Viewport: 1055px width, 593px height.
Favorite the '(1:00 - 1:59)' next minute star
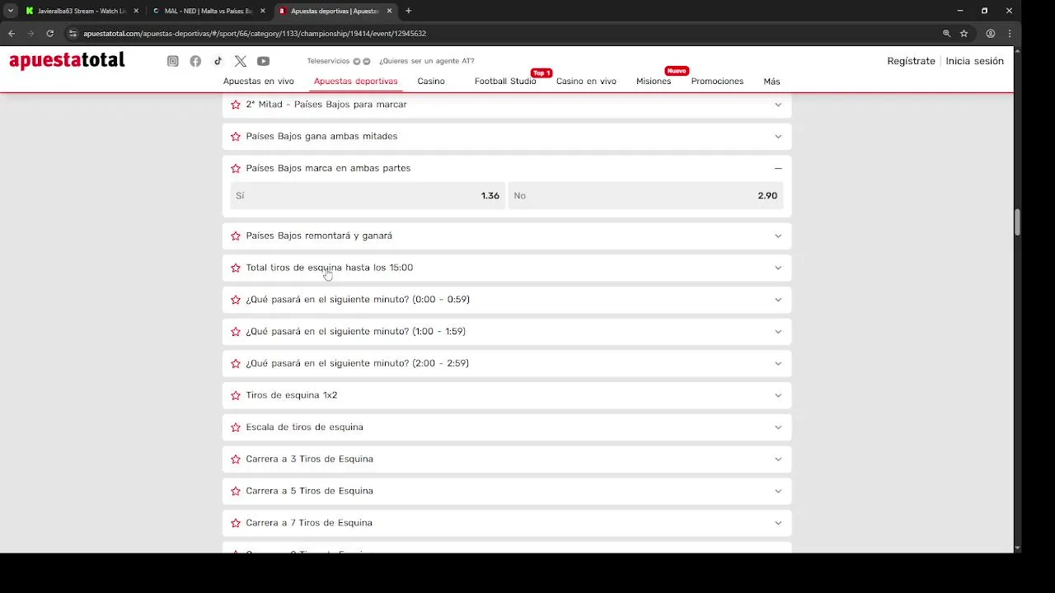(x=236, y=332)
